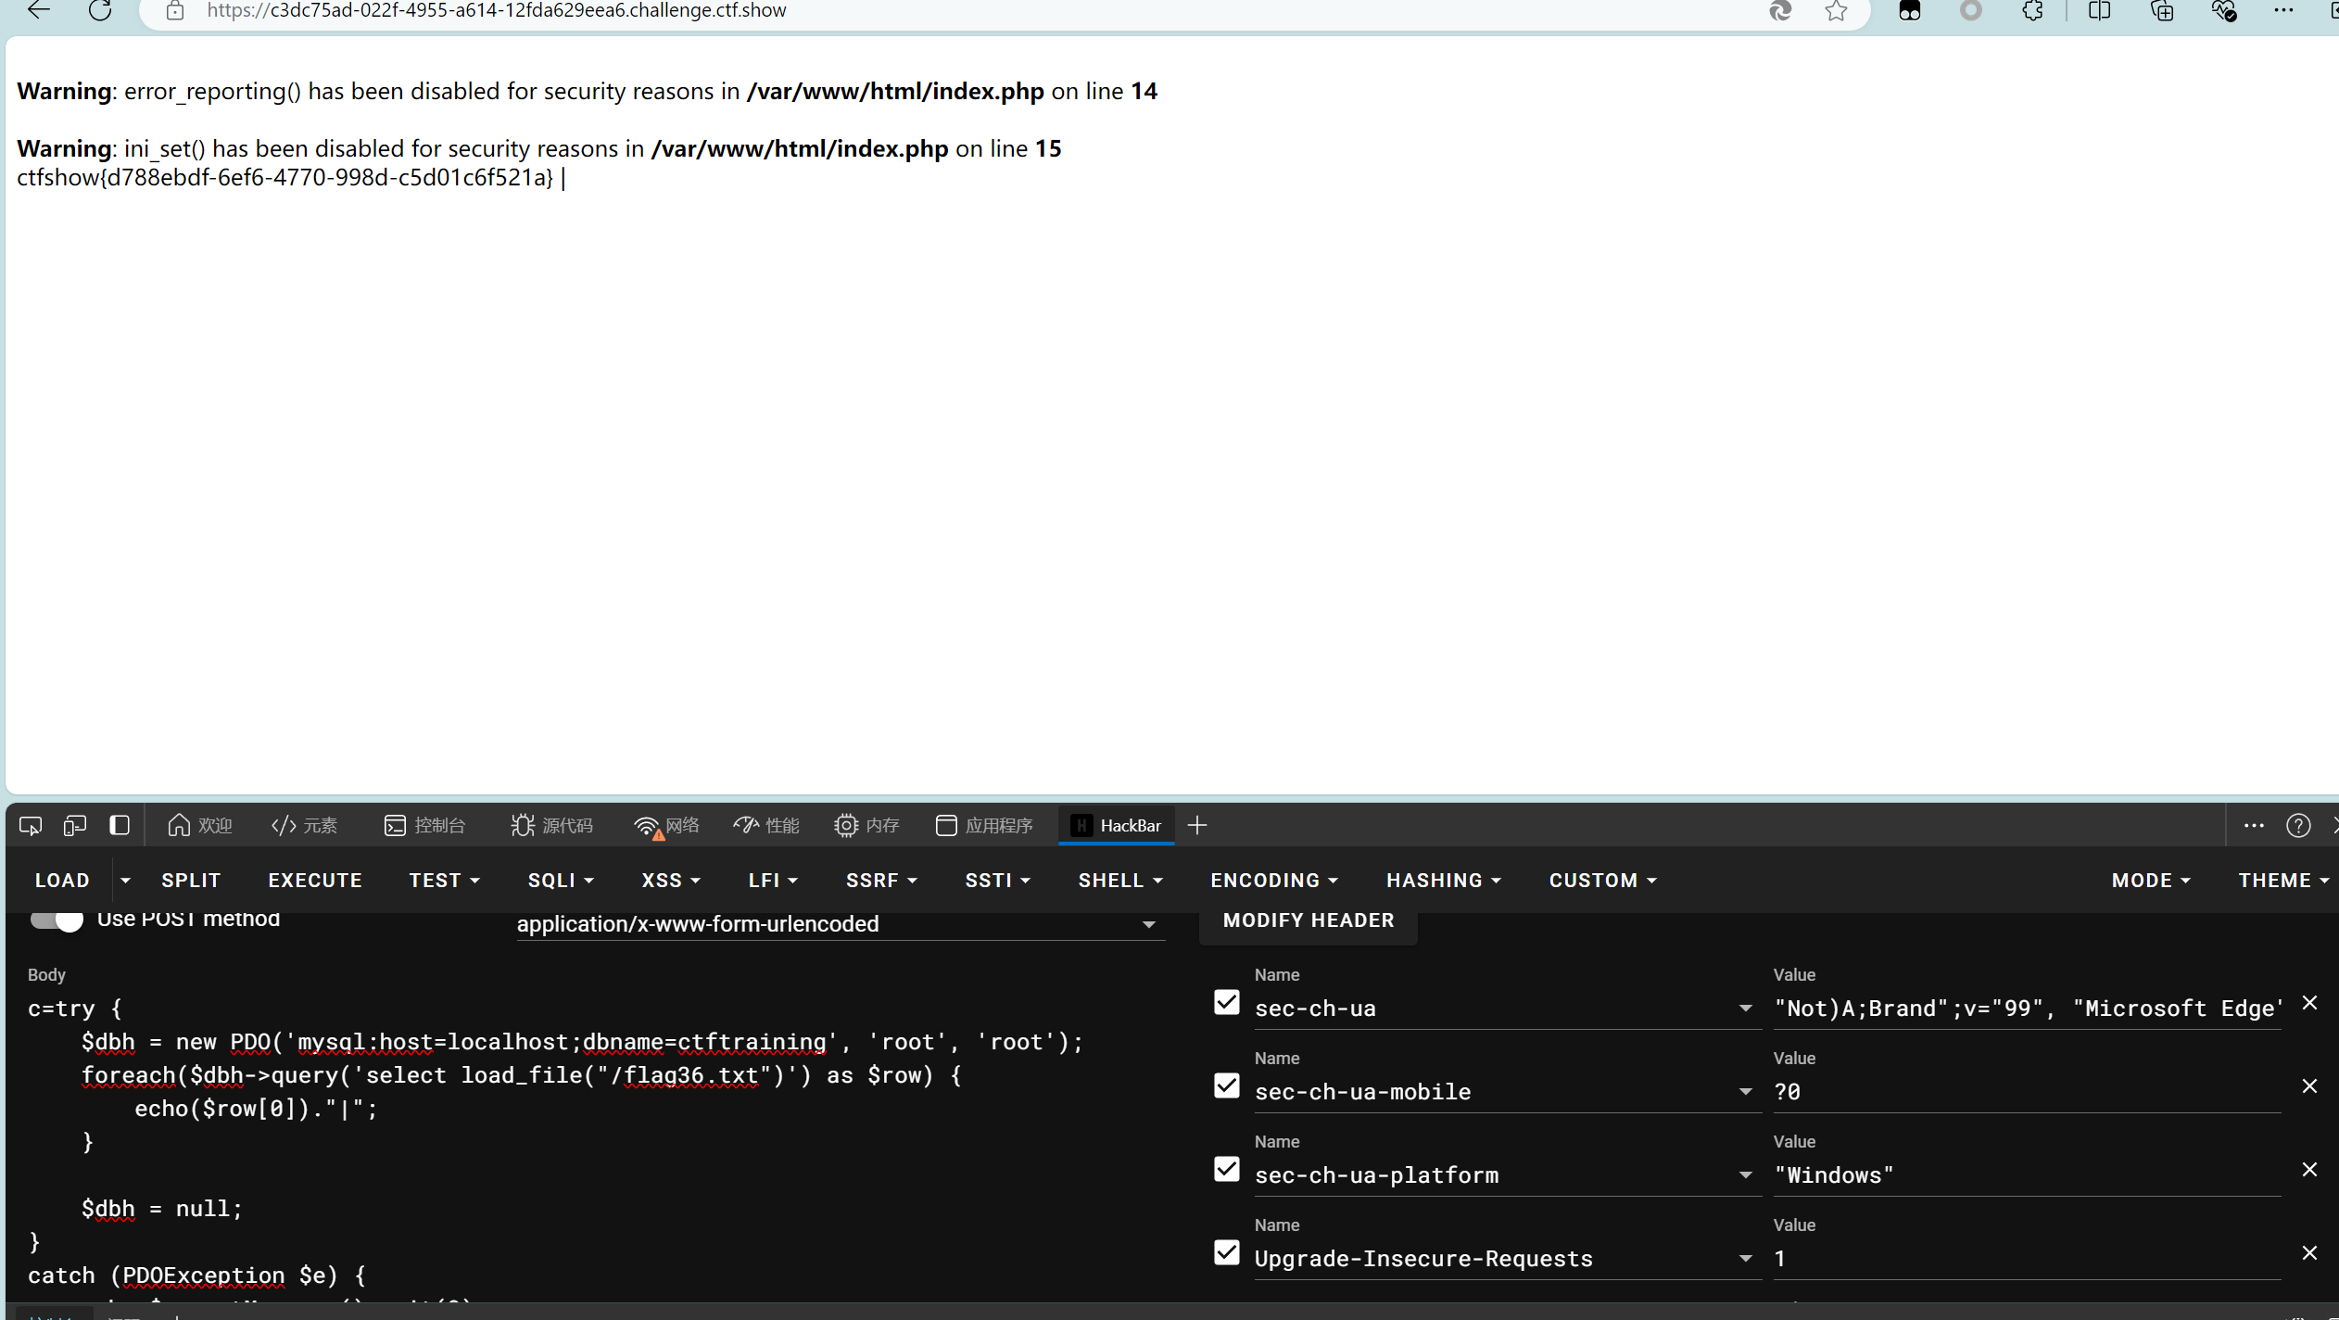
Task: Remove the sec-ch-ua header row
Action: click(2309, 1003)
